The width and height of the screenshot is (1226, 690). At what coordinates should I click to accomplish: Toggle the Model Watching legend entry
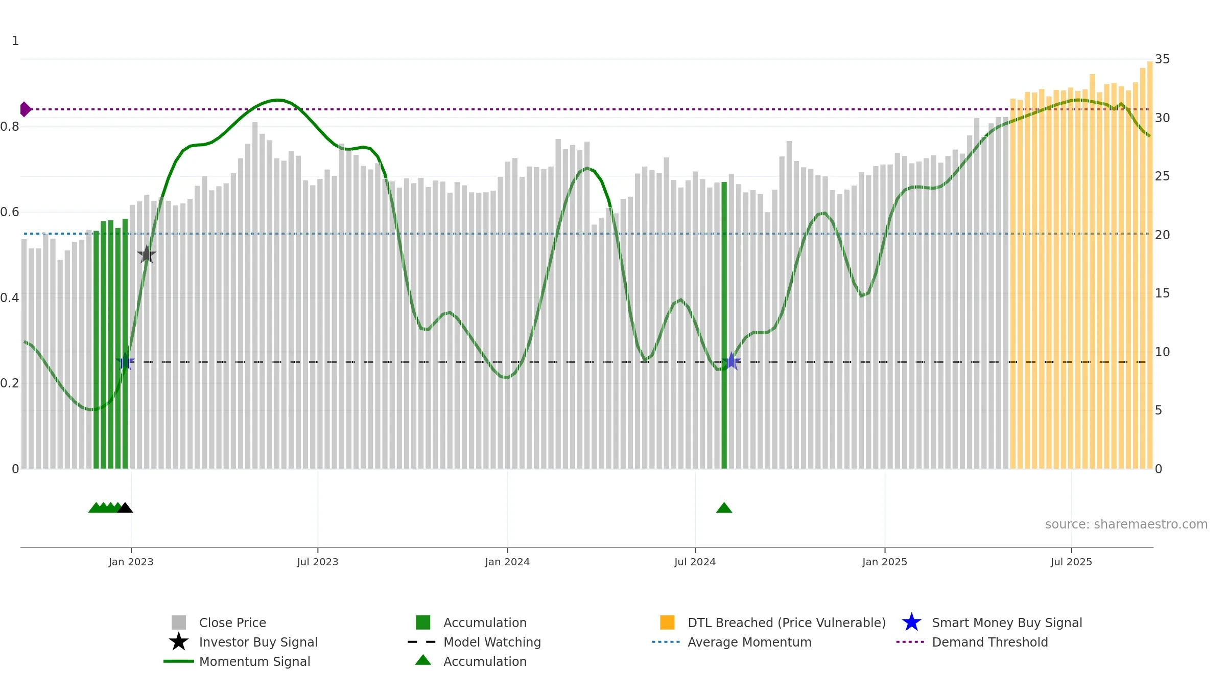[x=474, y=642]
